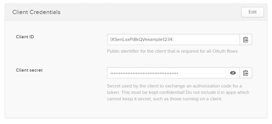Click 'This must be kept confidential!' warning text
The image size is (272, 124).
154,92
